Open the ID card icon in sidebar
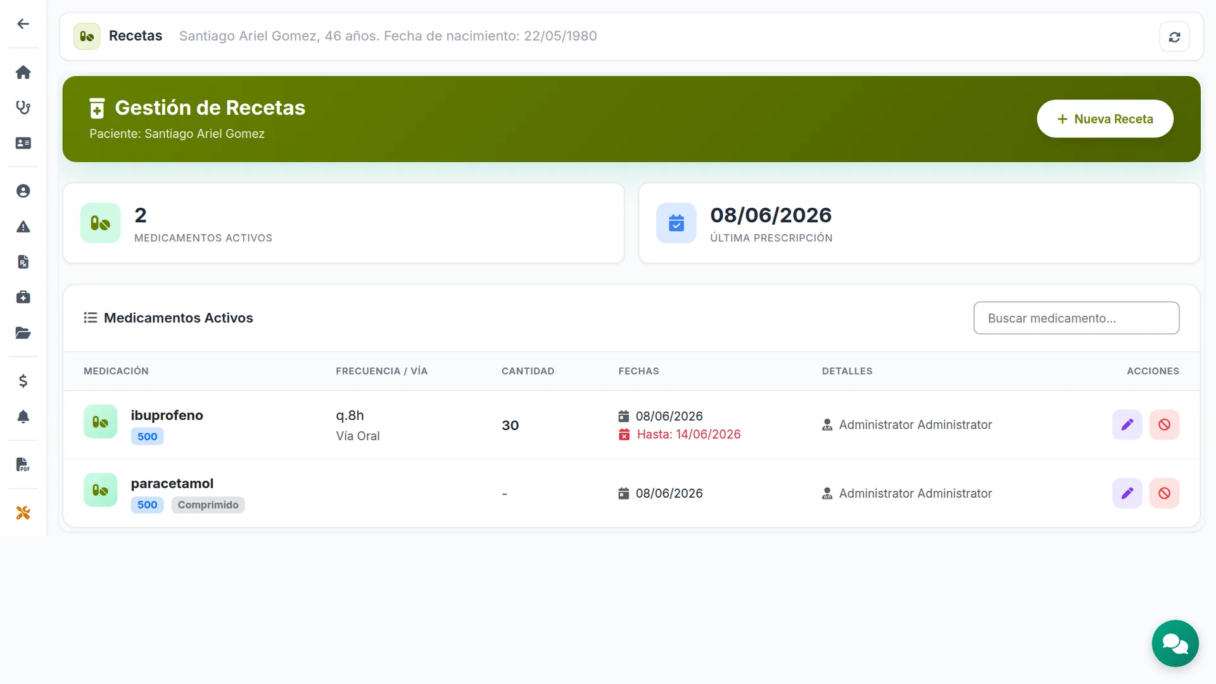The height and width of the screenshot is (684, 1216). [x=23, y=143]
